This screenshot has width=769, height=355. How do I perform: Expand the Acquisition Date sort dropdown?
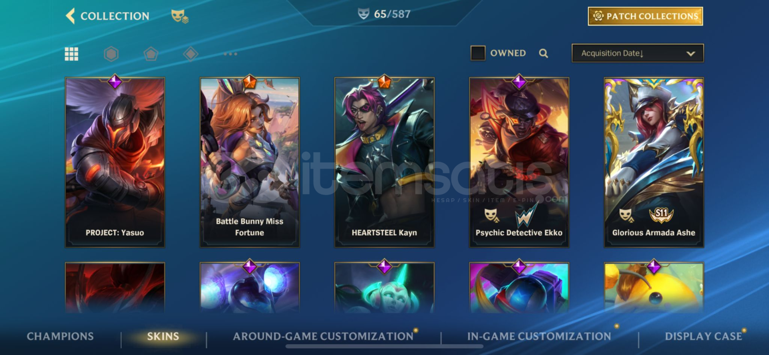(x=638, y=53)
